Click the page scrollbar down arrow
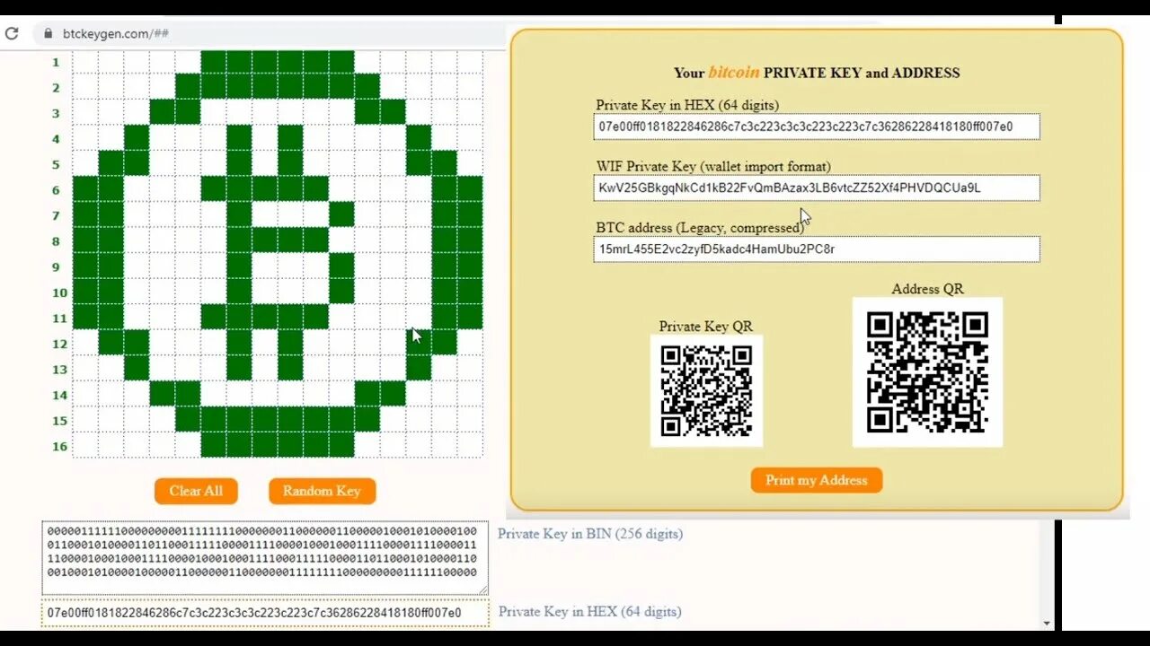The height and width of the screenshot is (646, 1150). click(1047, 623)
